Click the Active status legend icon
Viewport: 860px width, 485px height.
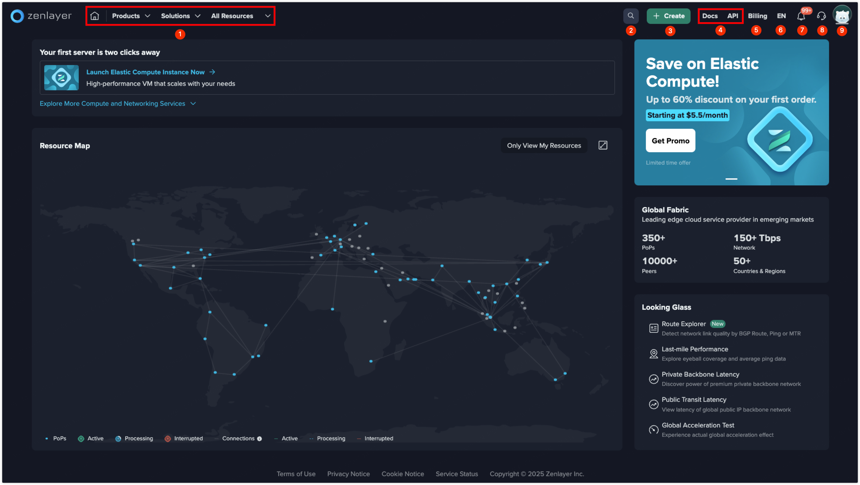click(x=81, y=439)
